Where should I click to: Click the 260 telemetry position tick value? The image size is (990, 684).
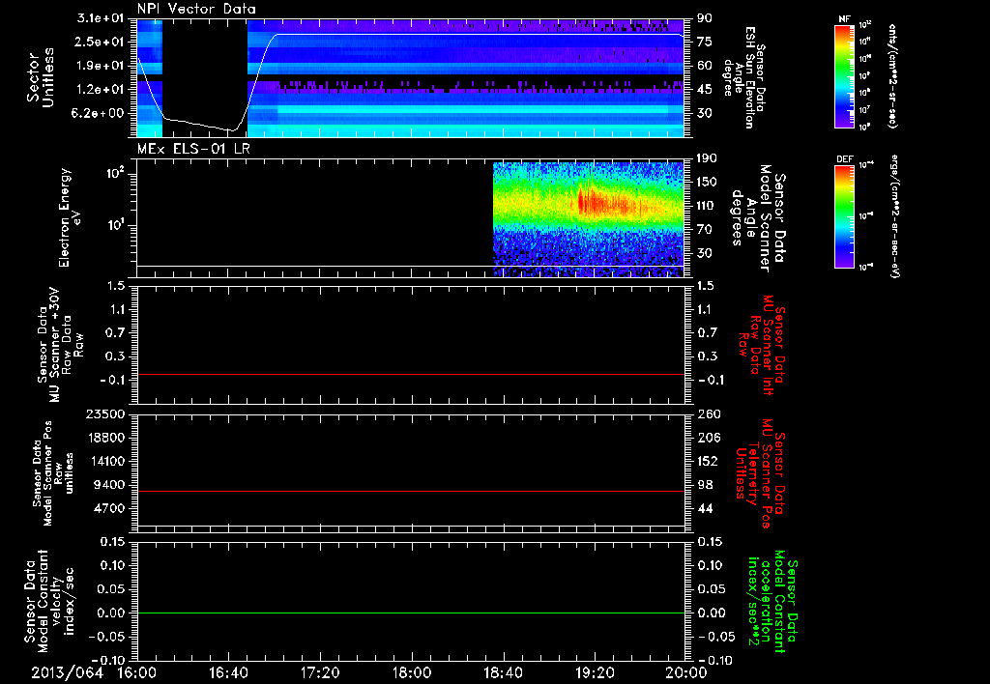[x=707, y=414]
